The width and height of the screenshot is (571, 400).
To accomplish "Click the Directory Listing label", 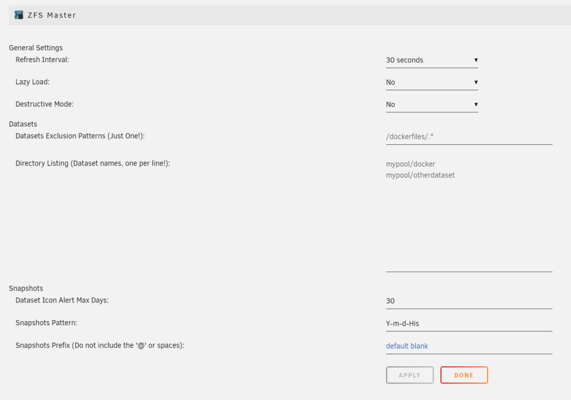I will pyautogui.click(x=93, y=163).
